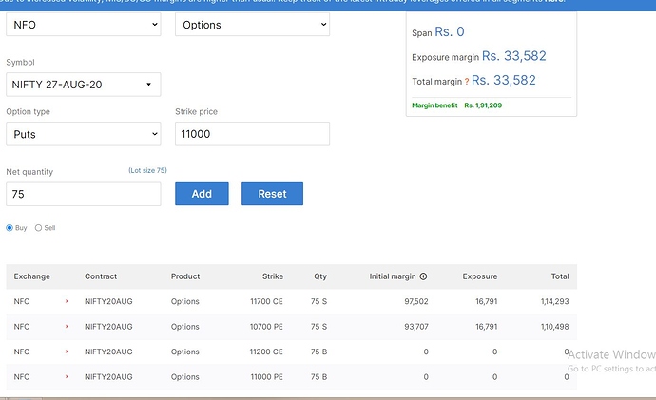Click the Initial margin info icon
Screen dimensions: 656x400
pos(423,276)
